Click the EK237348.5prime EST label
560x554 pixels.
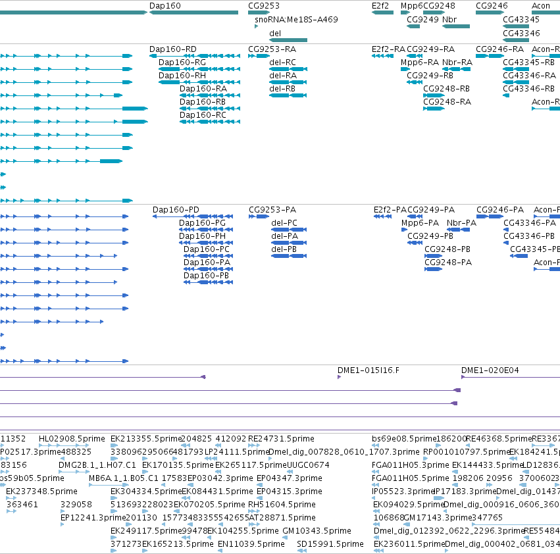click(x=41, y=491)
